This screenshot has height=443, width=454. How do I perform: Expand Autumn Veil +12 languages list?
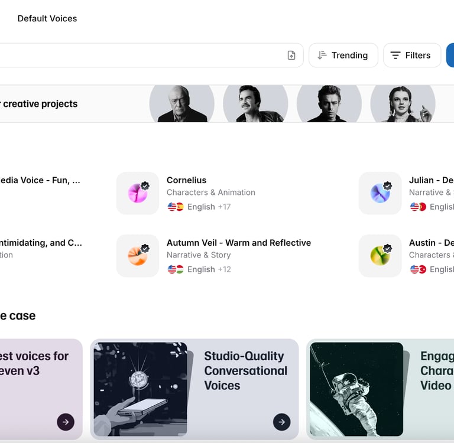coord(224,269)
